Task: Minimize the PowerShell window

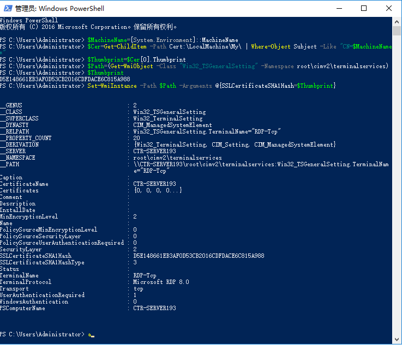Action: point(339,8)
